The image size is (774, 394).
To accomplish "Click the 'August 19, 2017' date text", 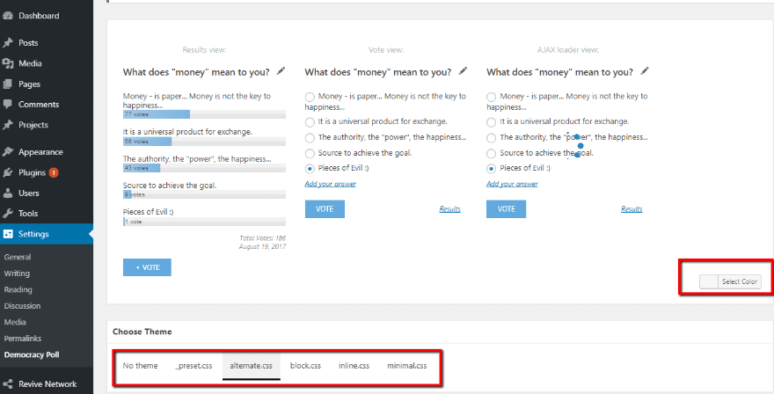I will pos(262,246).
